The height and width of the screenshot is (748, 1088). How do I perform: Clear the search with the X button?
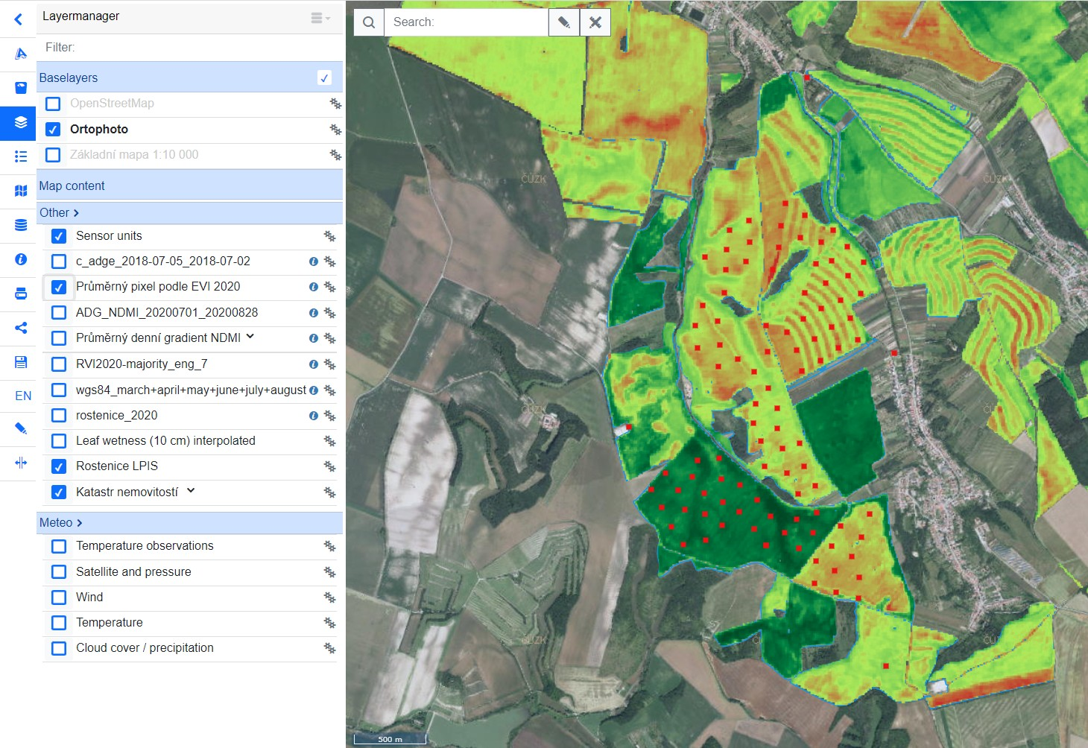click(x=595, y=22)
